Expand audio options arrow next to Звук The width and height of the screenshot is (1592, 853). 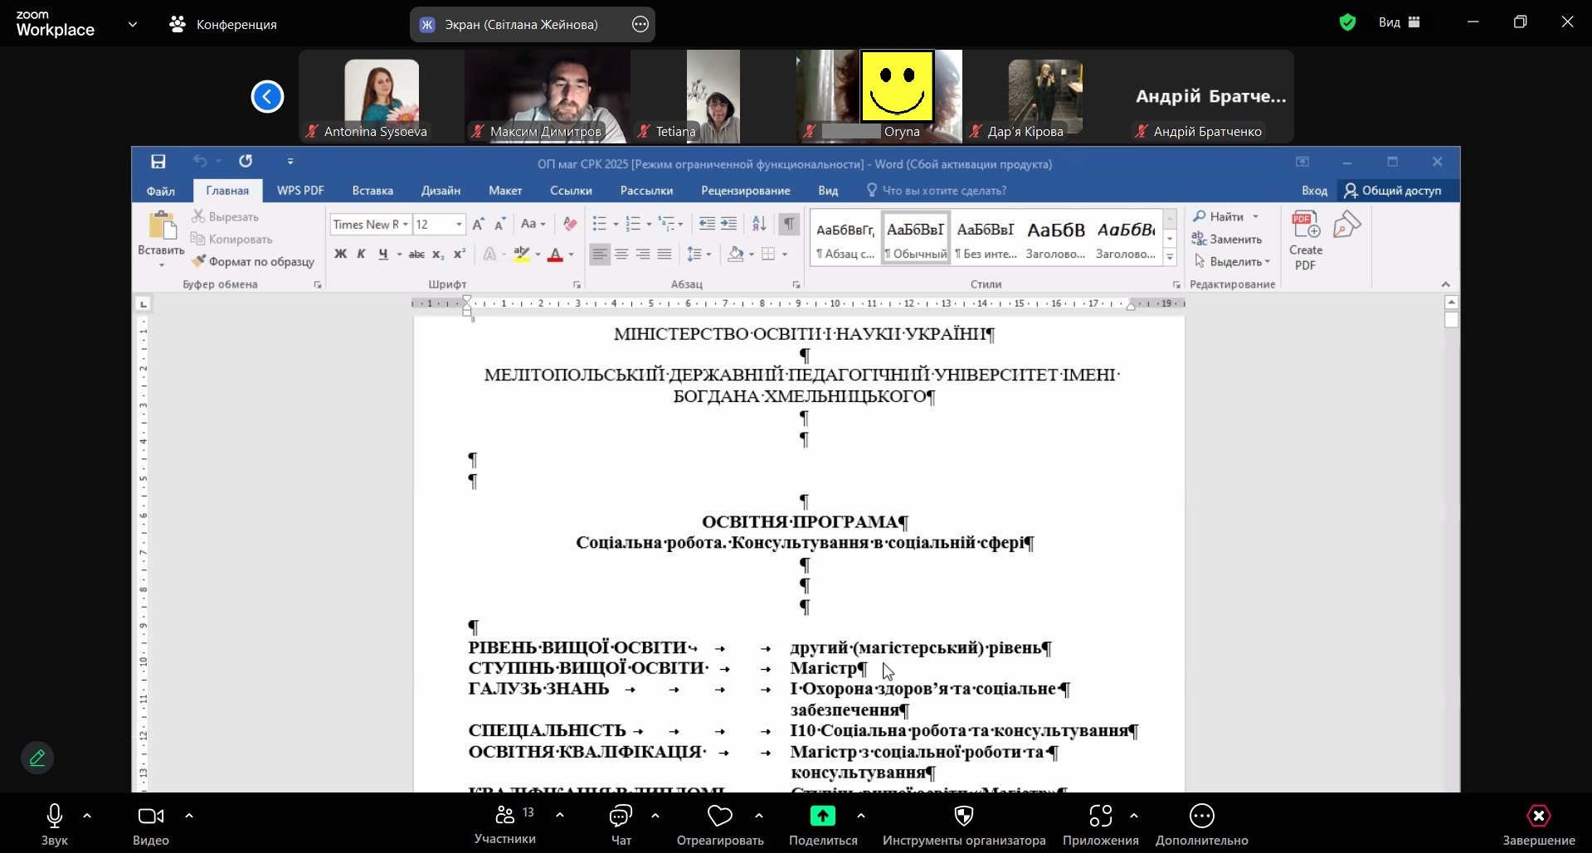pos(87,816)
